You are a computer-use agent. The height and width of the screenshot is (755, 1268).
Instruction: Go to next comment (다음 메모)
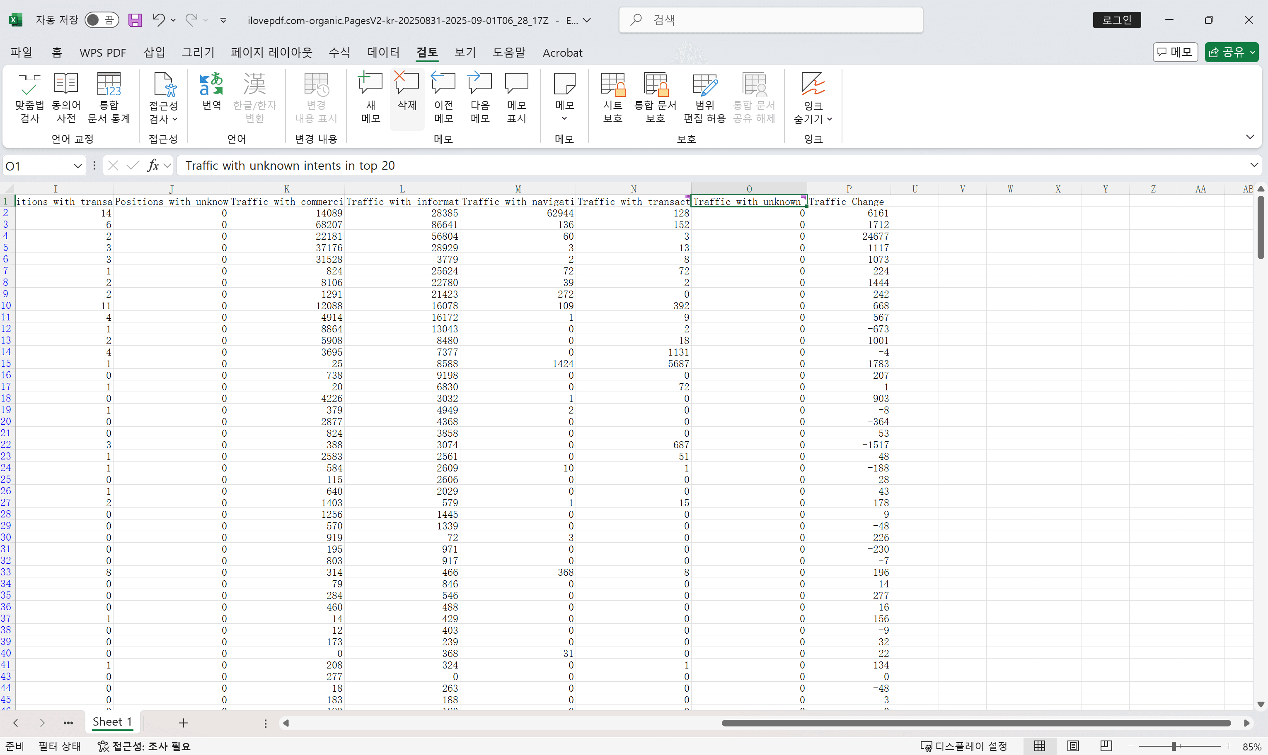pyautogui.click(x=480, y=98)
